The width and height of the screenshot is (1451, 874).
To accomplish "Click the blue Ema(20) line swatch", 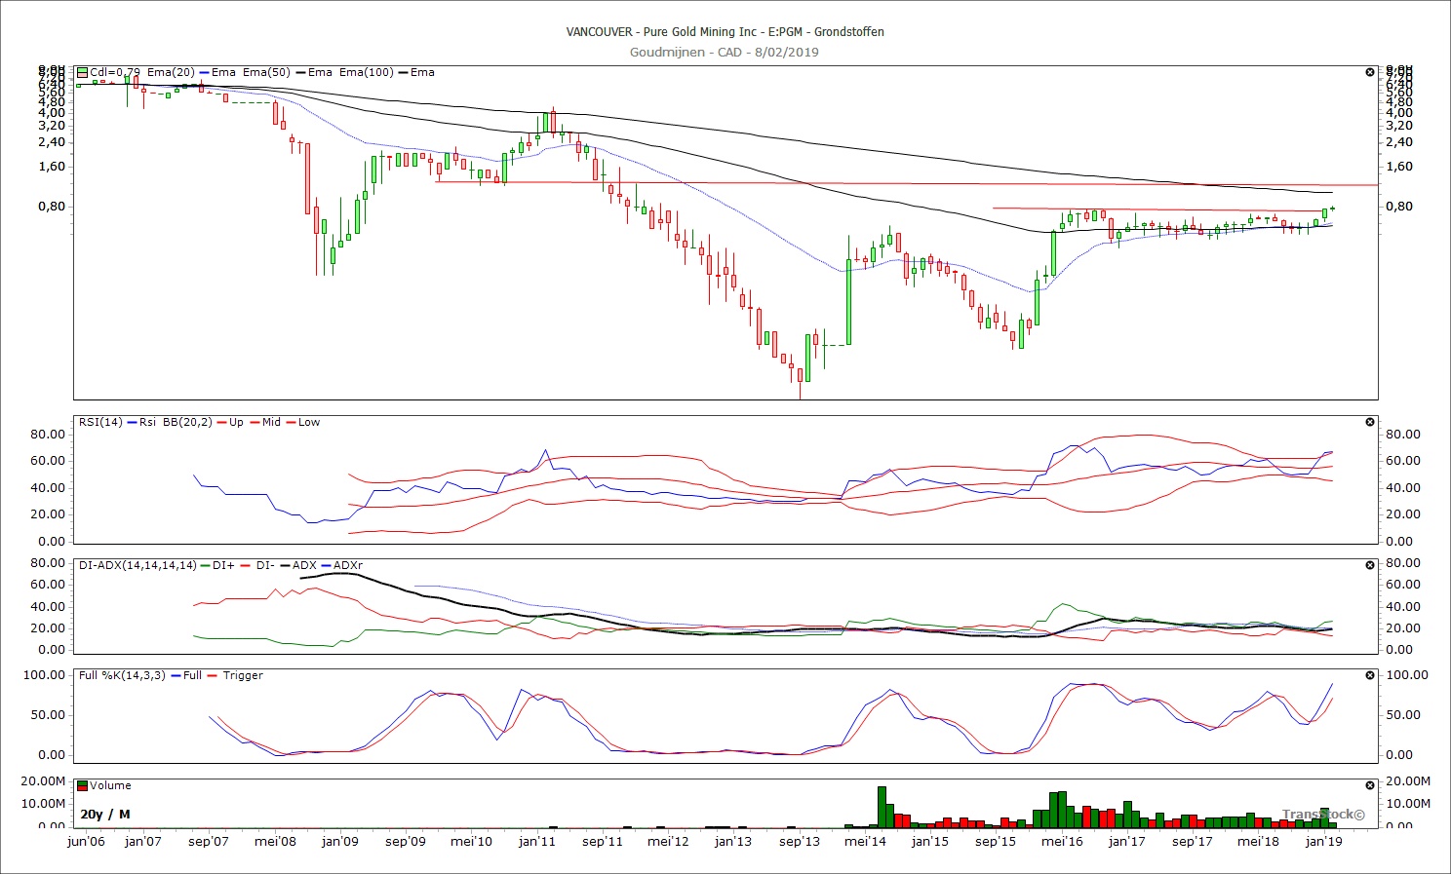I will click(204, 72).
